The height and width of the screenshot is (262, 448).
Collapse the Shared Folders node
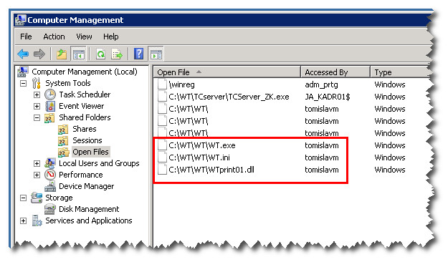coord(37,117)
